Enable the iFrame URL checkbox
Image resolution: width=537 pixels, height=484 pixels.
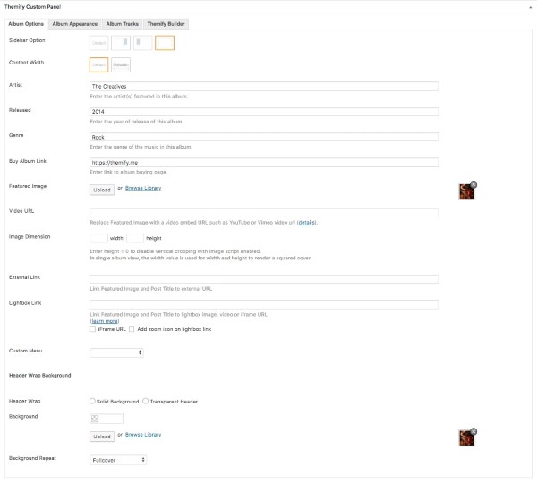click(x=93, y=329)
